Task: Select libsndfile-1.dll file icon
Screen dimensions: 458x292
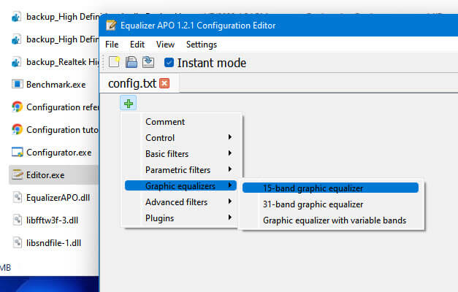Action: pos(18,242)
